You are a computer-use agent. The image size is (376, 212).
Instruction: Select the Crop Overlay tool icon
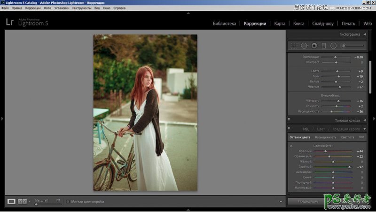tap(294, 46)
